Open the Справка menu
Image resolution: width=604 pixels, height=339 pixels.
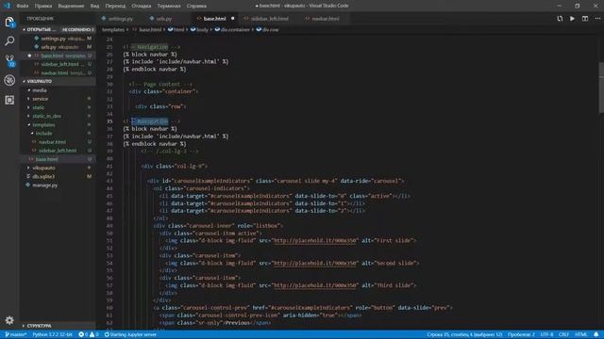coord(196,6)
